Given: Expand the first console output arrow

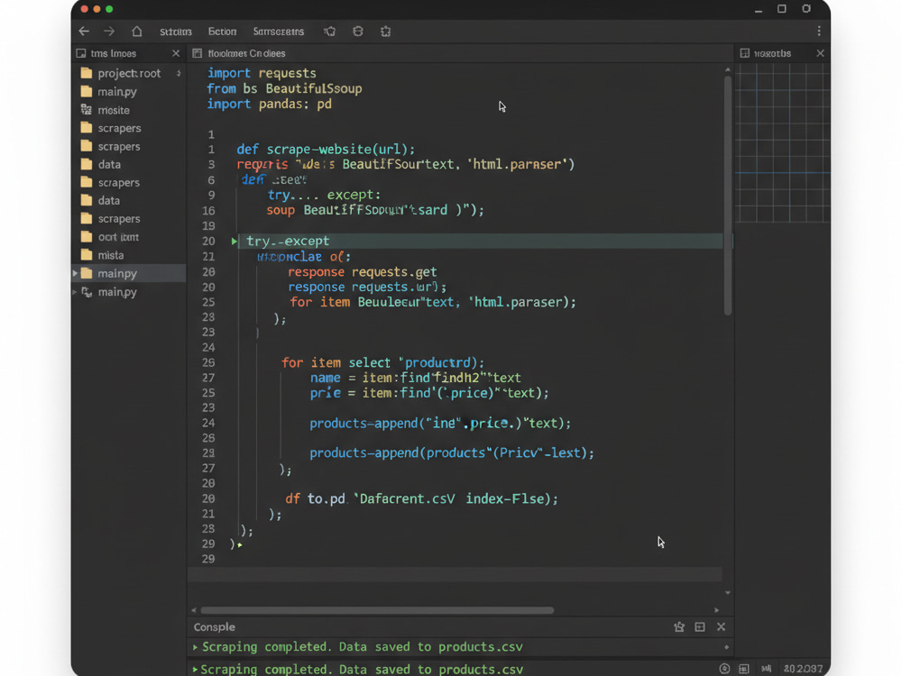Looking at the screenshot, I should click(x=195, y=647).
